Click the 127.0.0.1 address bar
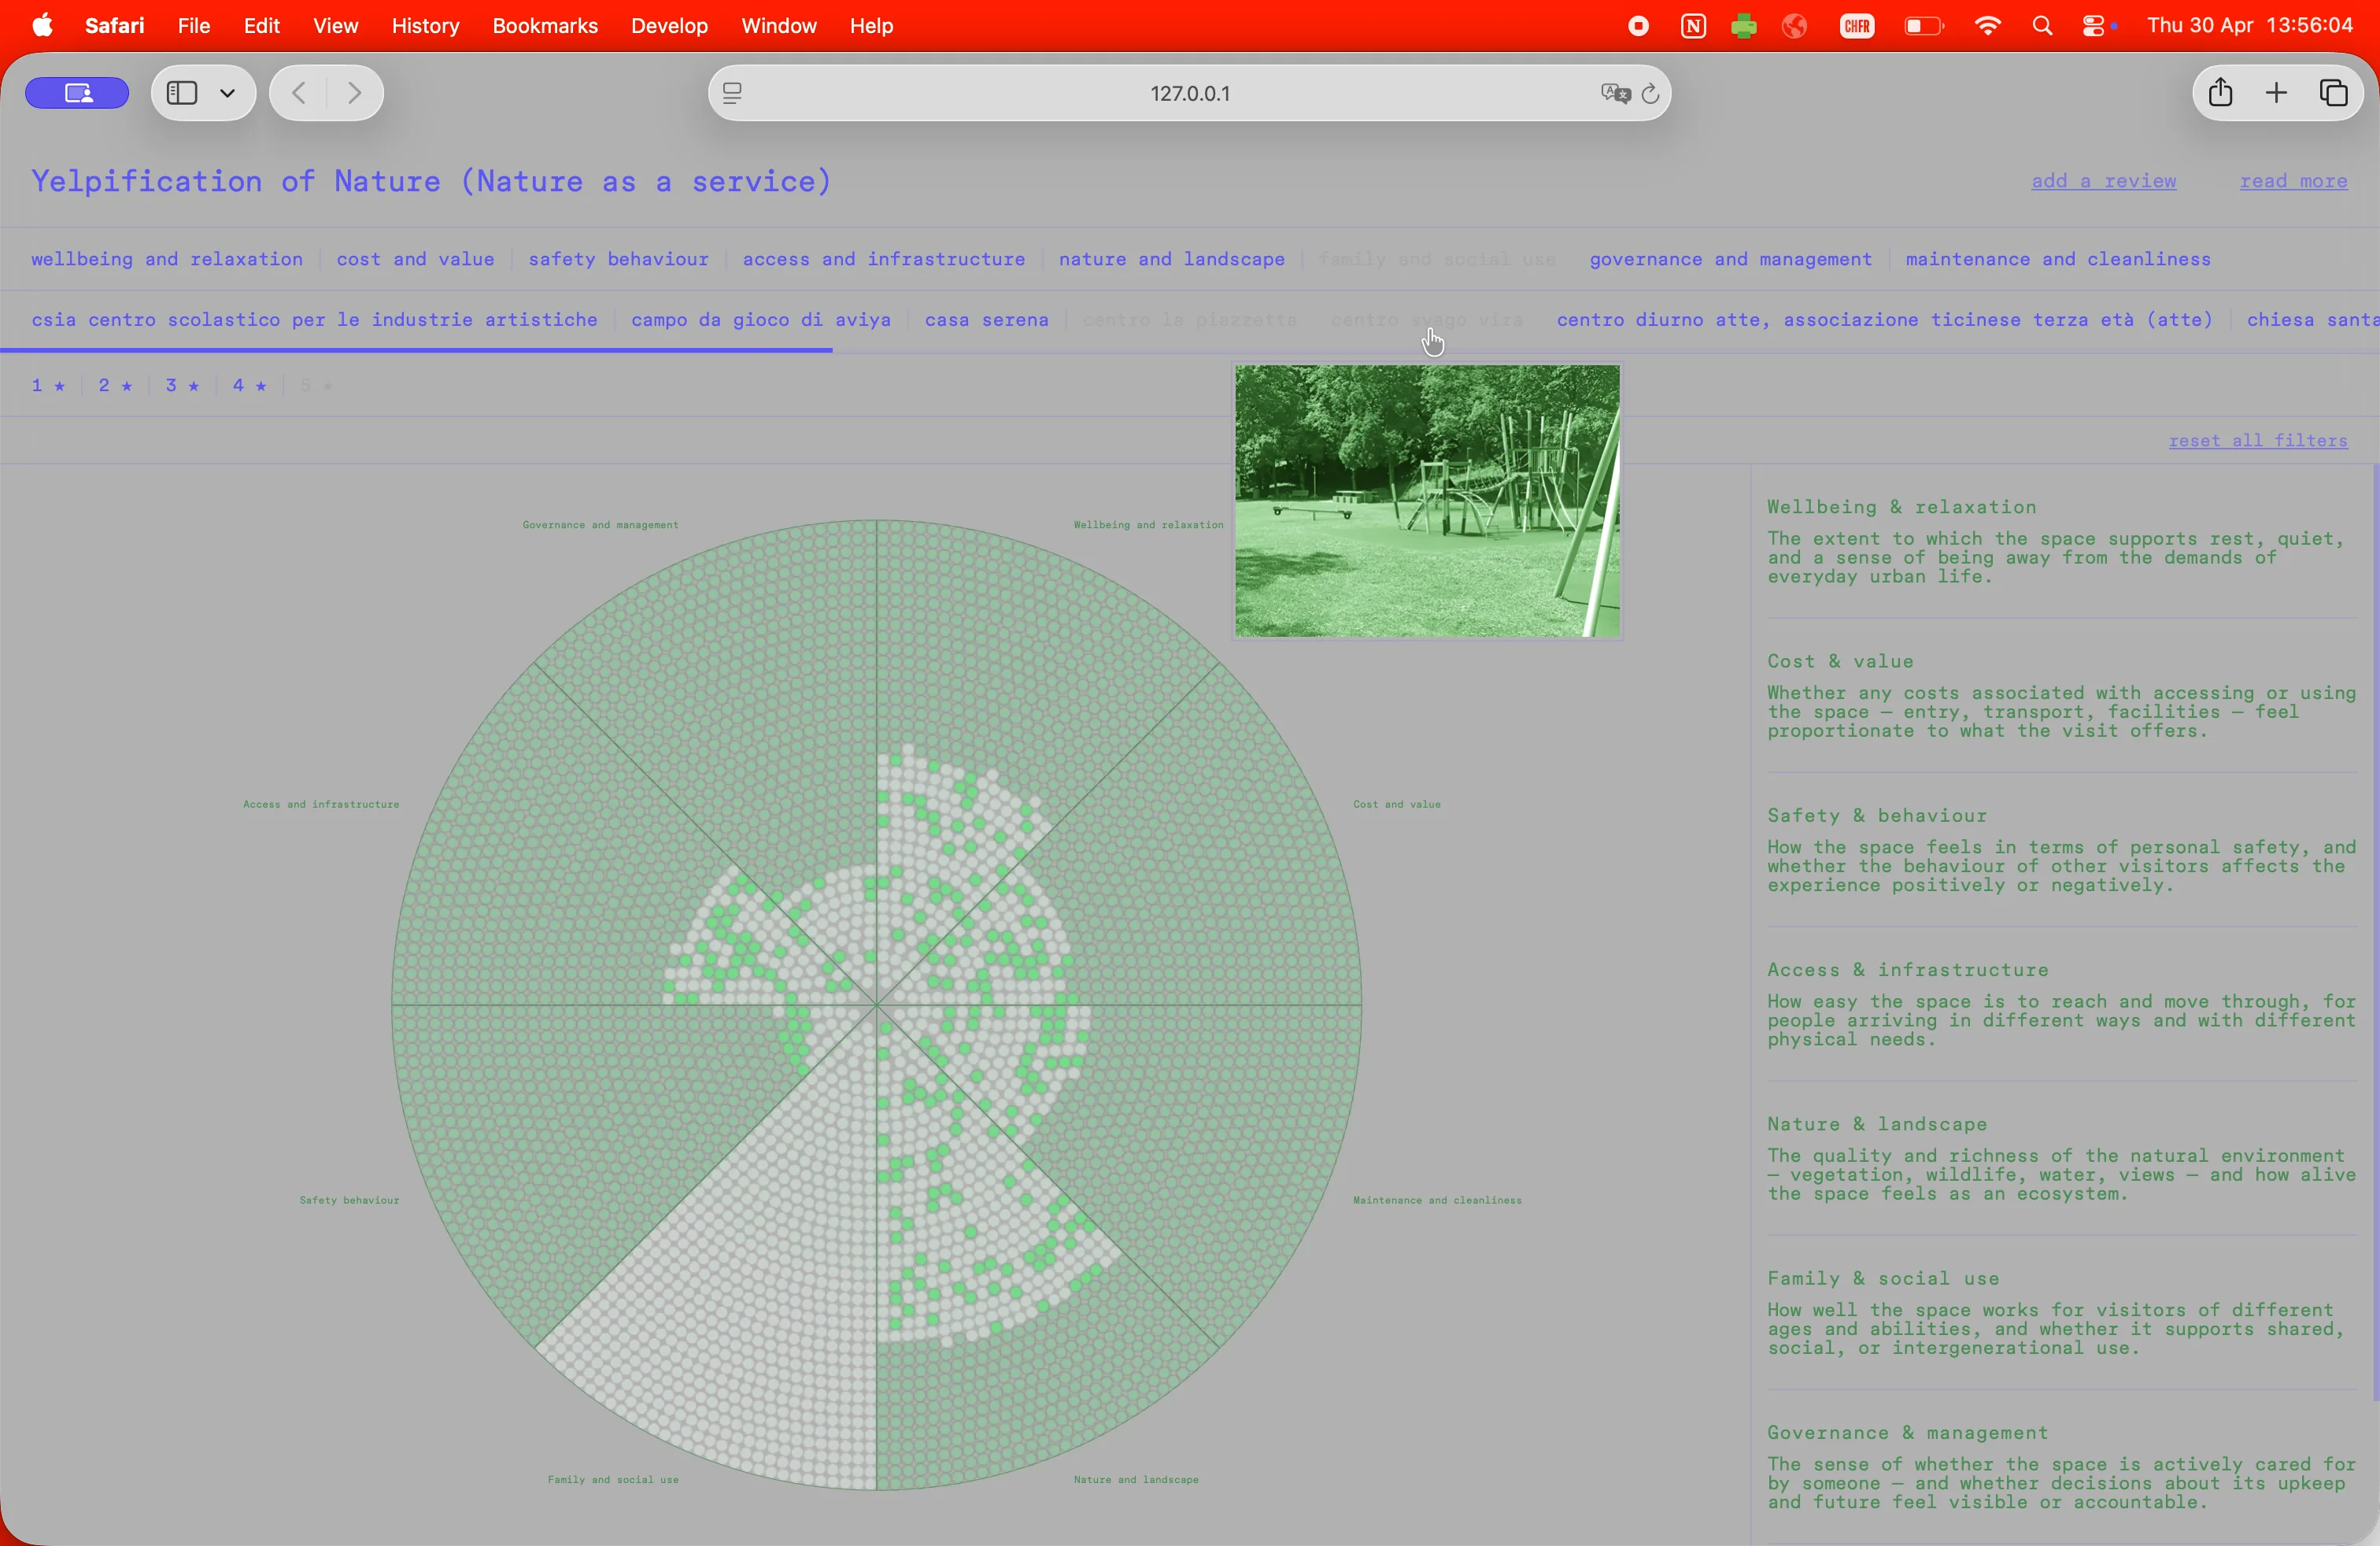Viewport: 2380px width, 1546px height. [1190, 93]
